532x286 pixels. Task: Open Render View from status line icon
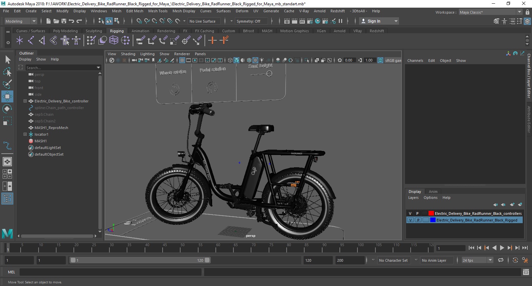[287, 21]
